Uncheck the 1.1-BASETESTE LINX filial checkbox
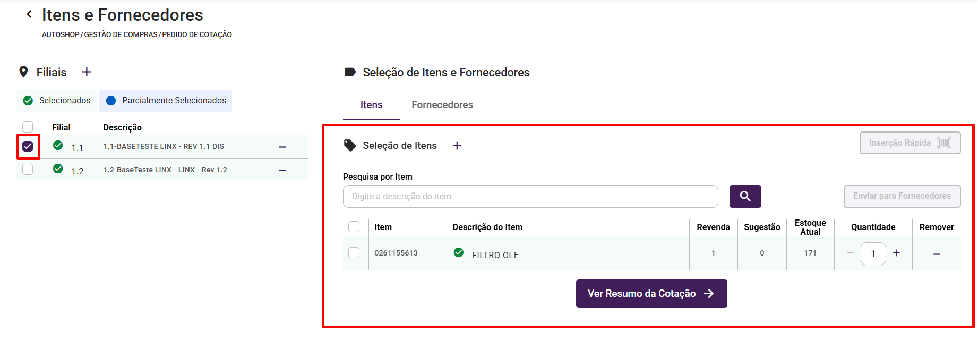 pyautogui.click(x=28, y=146)
